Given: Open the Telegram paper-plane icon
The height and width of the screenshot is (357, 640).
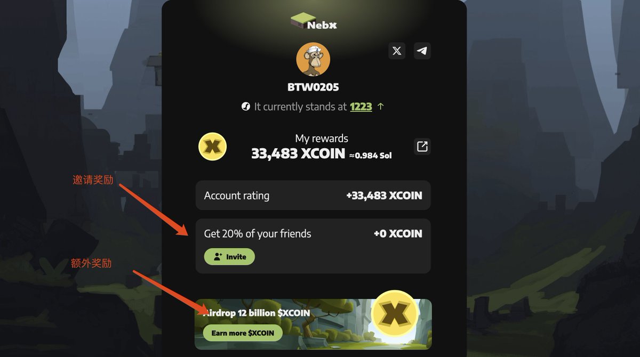Looking at the screenshot, I should coord(422,51).
